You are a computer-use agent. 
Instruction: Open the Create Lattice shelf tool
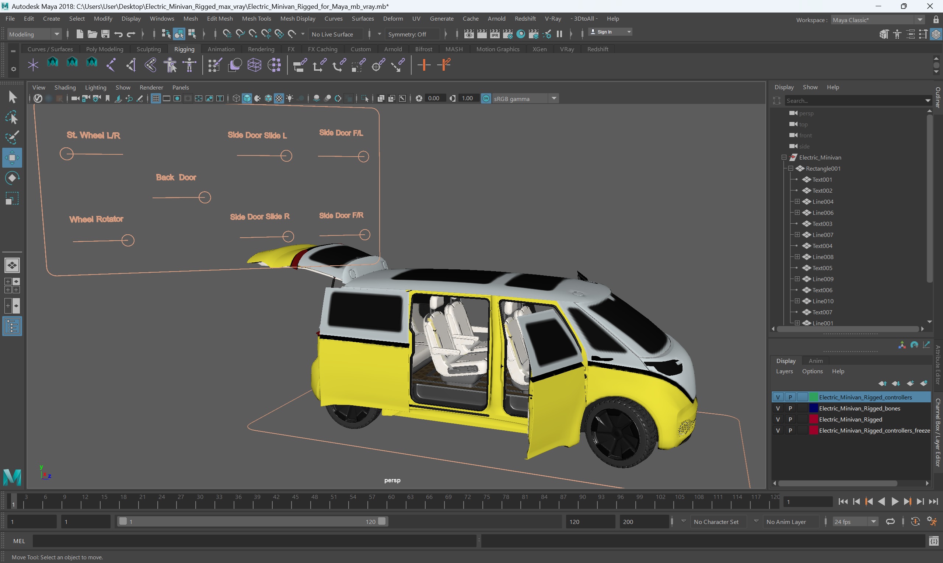point(254,65)
